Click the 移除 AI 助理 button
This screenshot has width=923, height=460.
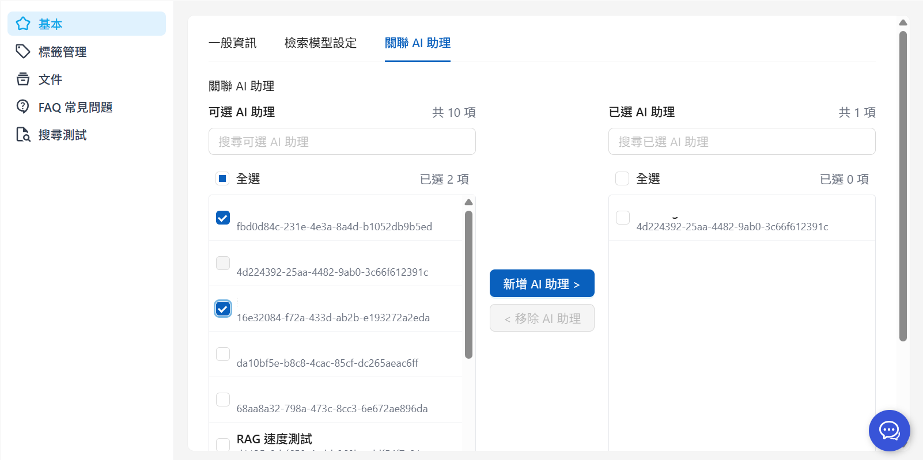tap(542, 318)
